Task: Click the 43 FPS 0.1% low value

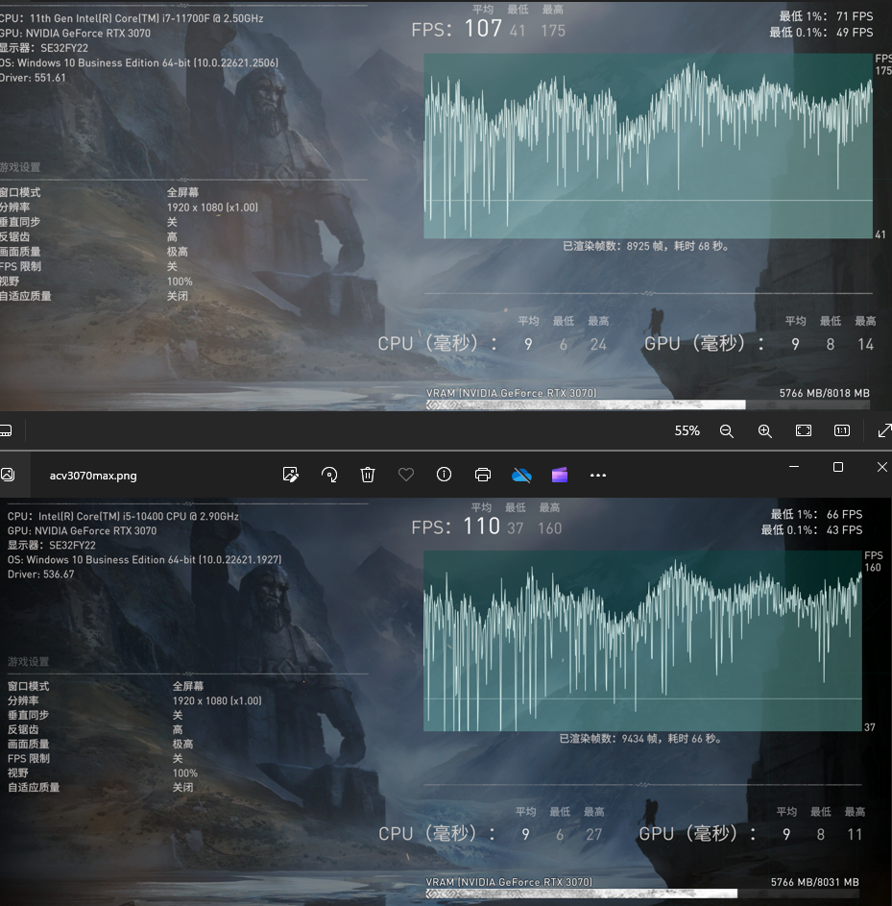Action: [x=844, y=529]
